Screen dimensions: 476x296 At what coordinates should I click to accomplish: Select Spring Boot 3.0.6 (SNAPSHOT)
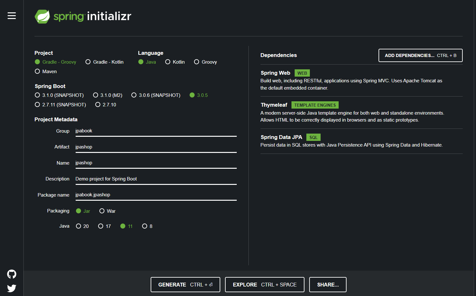click(156, 95)
